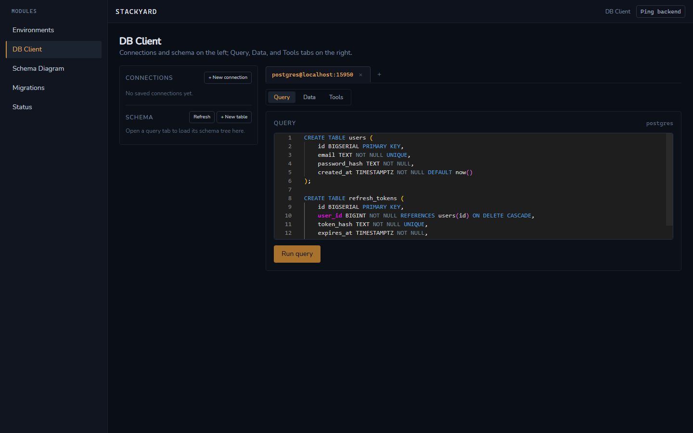693x433 pixels.
Task: Click the STACKYARD brand title
Action: tap(136, 12)
